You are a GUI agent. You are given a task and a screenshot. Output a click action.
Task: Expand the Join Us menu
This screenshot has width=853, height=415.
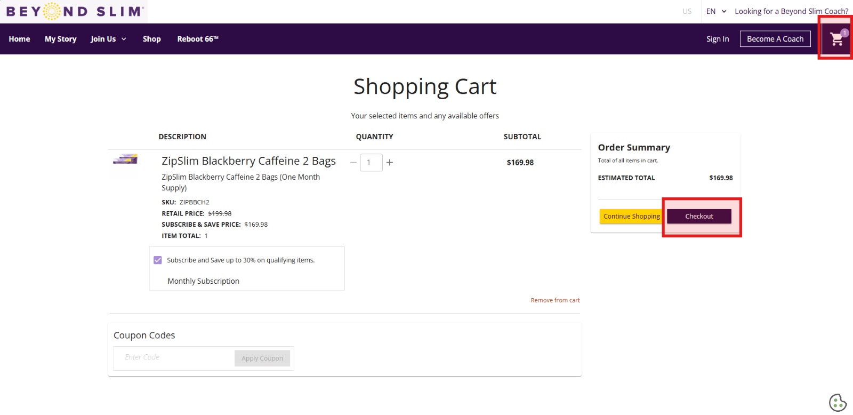(x=108, y=39)
